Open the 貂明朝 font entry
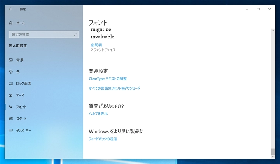The width and height of the screenshot is (280, 164). (x=96, y=45)
